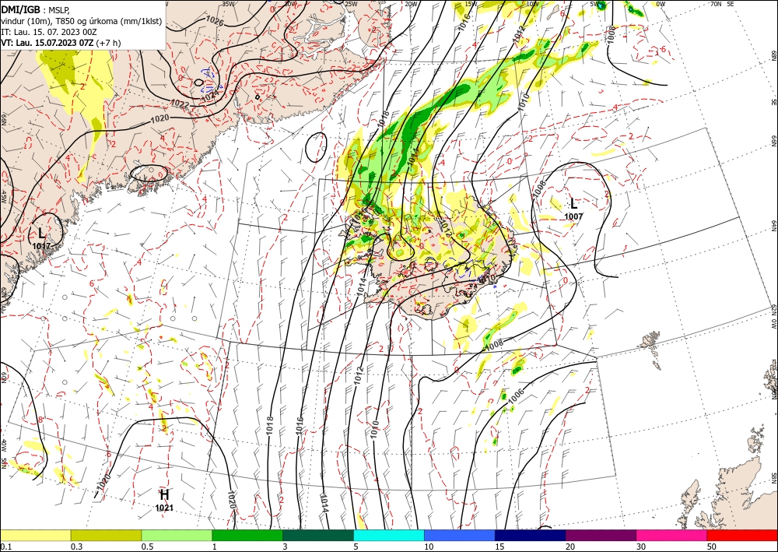
Task: Click the '1026' isobar label
Action: tap(215, 20)
